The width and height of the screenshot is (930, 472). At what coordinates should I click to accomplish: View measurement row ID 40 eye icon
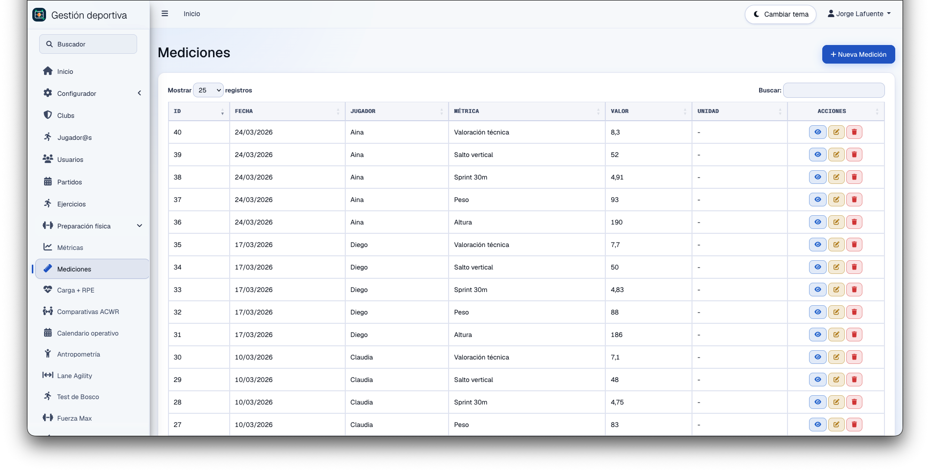click(x=818, y=132)
